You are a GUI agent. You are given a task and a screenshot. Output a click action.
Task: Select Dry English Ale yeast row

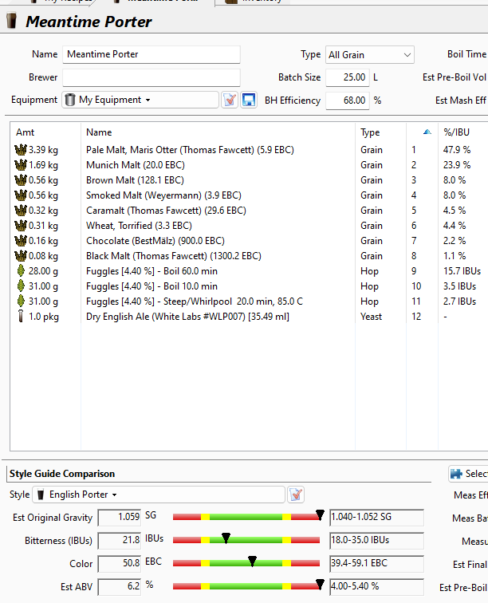(249, 317)
